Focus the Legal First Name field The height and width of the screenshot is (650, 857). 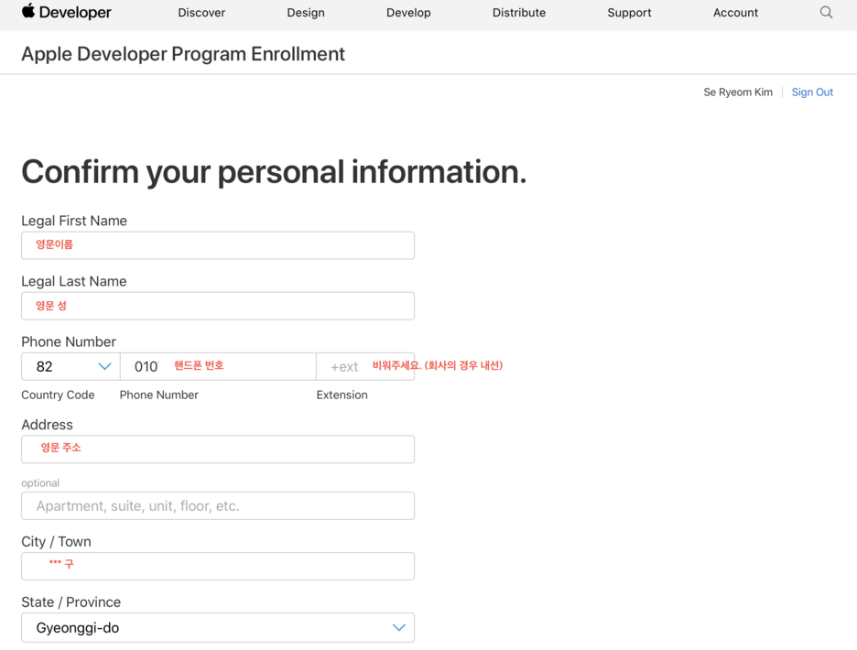coord(218,245)
